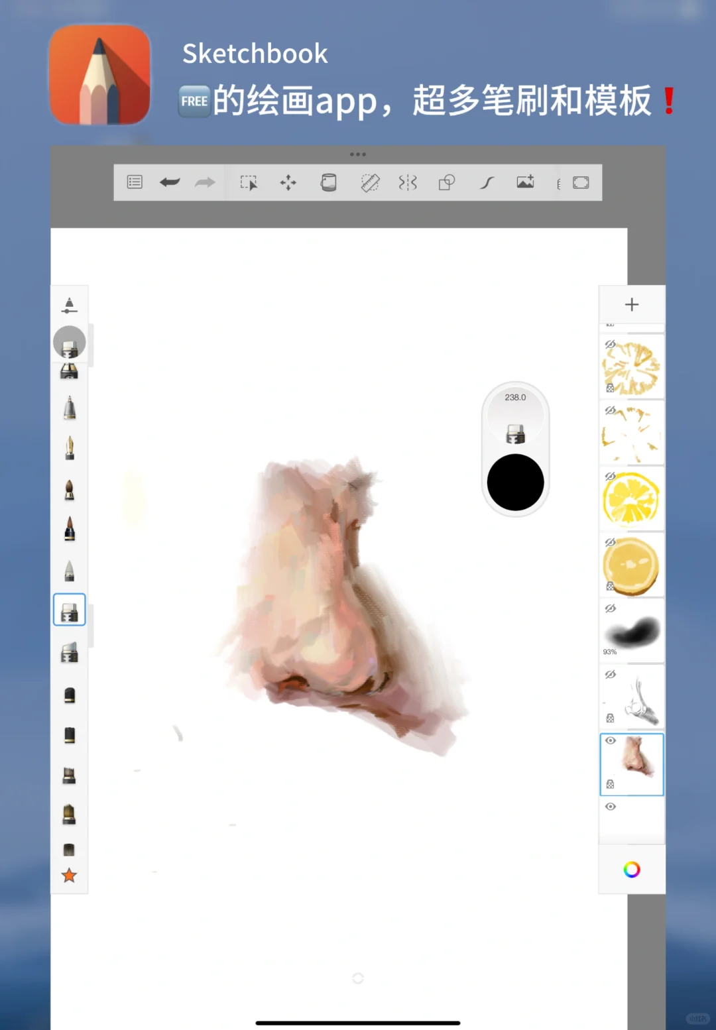Redo with the right-pointing arrow
This screenshot has height=1030, width=716.
[205, 182]
